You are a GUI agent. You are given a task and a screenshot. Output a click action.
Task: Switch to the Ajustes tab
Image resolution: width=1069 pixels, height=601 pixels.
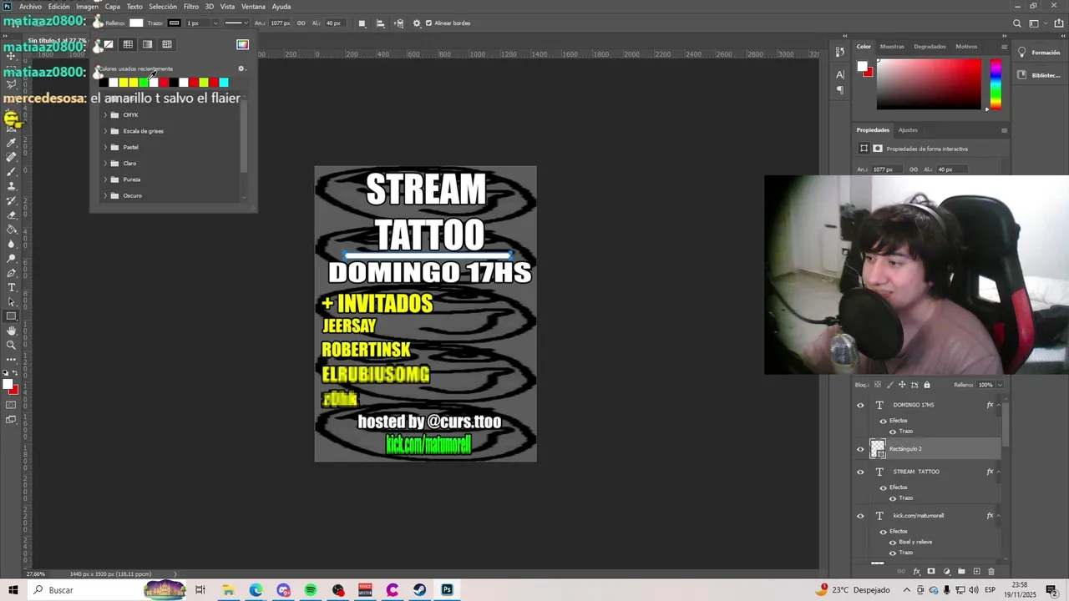coord(908,130)
